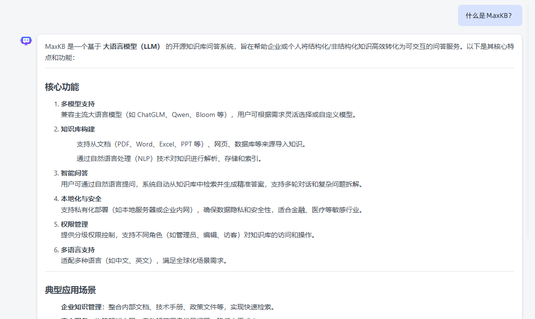Screen dimensions: 535x319
Task: Click the sentence about 分级权限控制
Action: (x=188, y=235)
